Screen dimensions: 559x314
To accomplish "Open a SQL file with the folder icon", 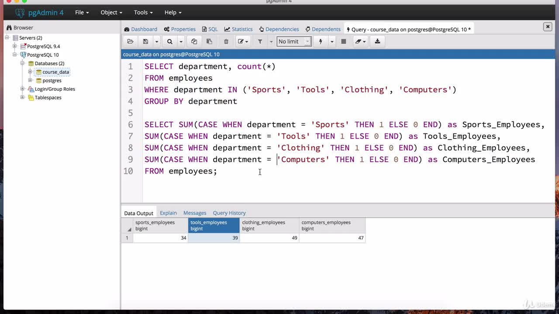I will 130,41.
